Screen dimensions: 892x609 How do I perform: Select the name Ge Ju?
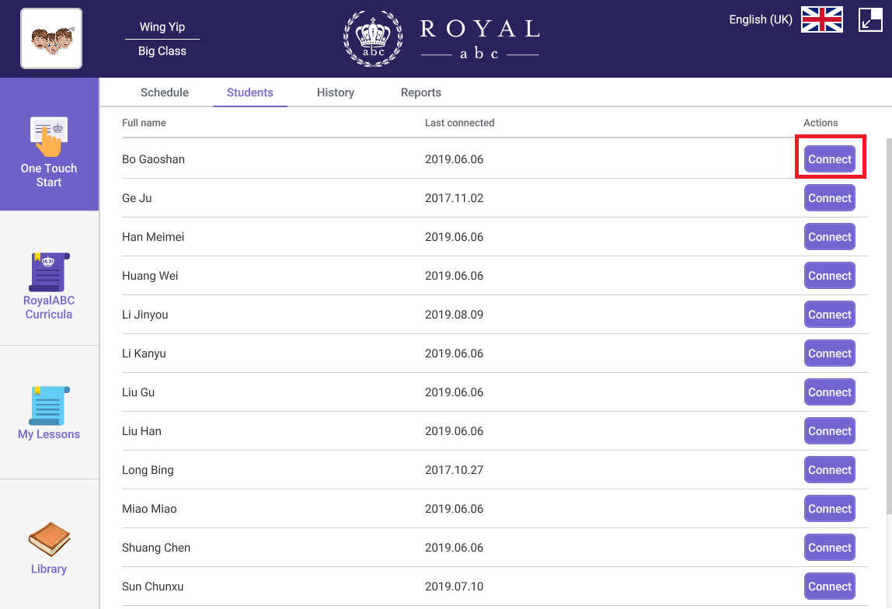point(137,198)
